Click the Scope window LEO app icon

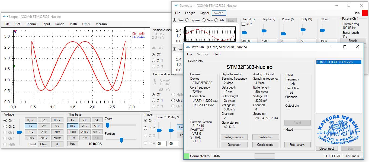point(5,17)
